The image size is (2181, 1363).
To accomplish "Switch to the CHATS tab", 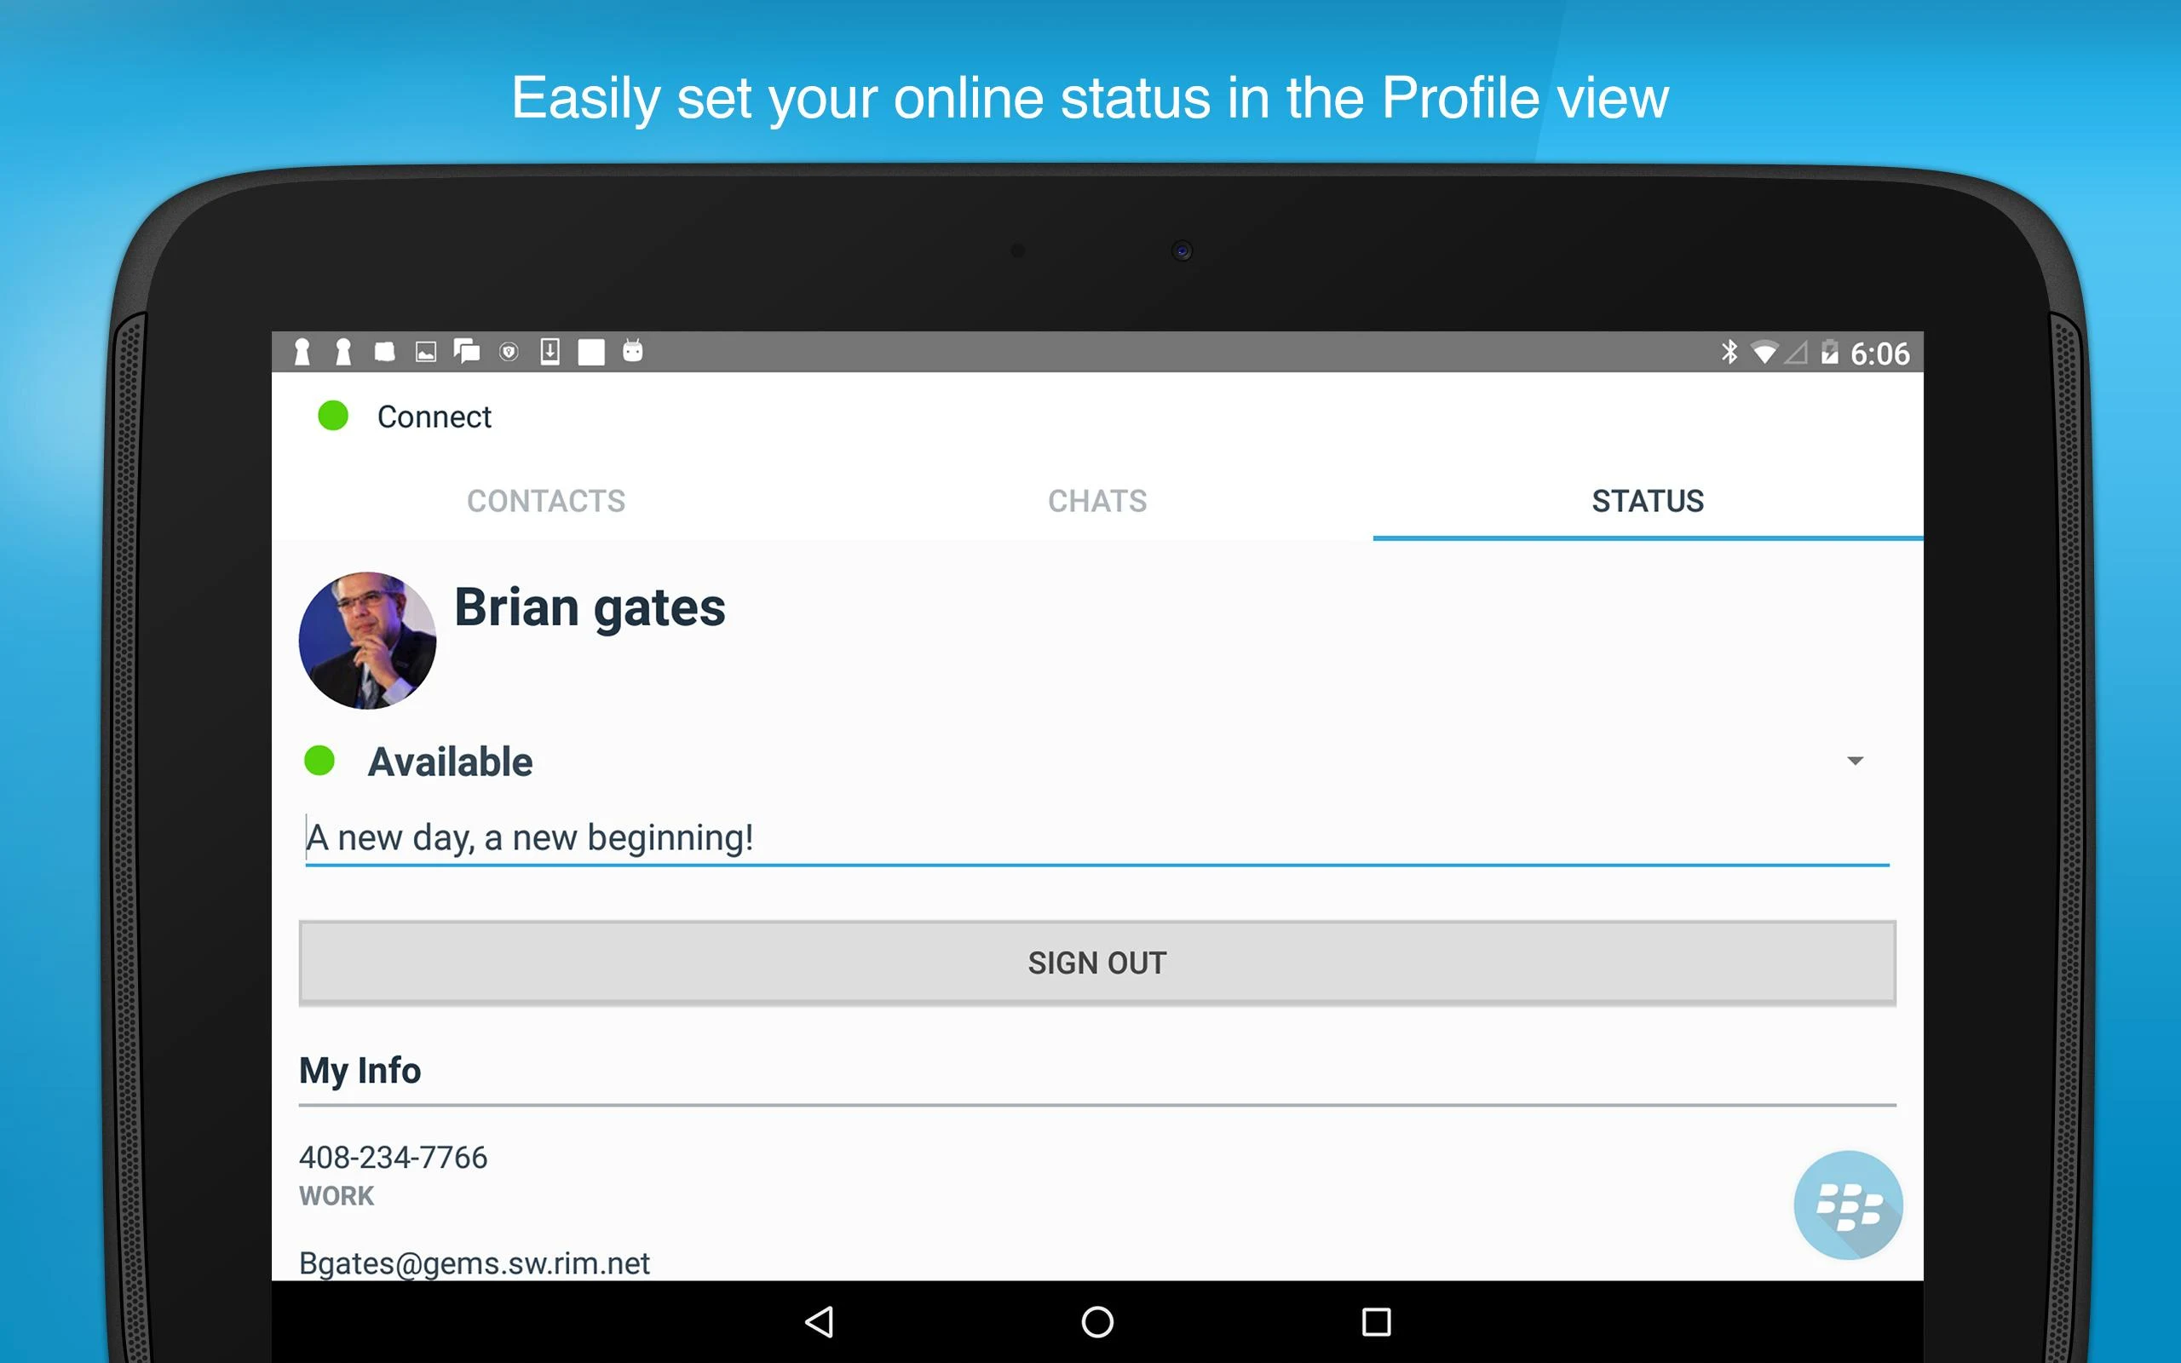I will click(x=1096, y=501).
